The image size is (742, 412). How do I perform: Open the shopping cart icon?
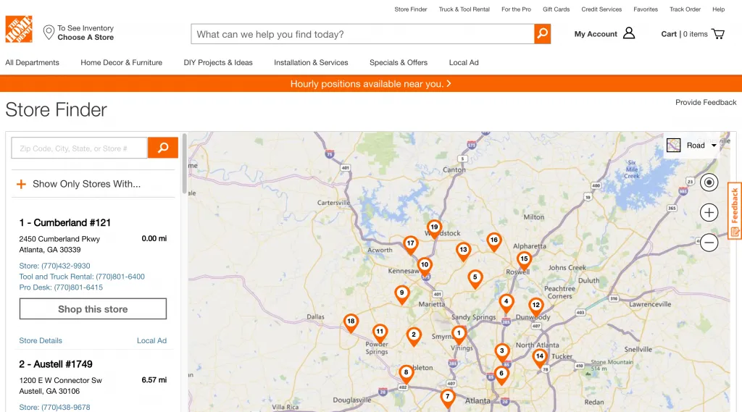pos(718,34)
